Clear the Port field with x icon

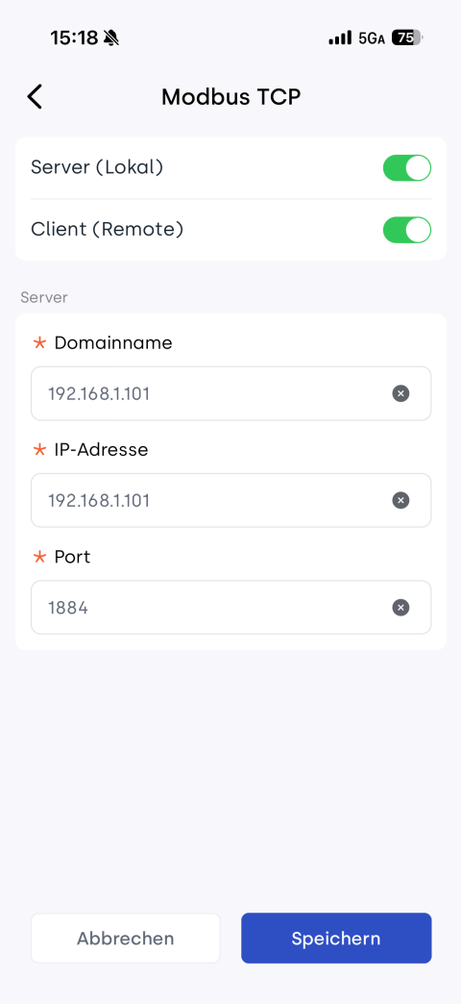pyautogui.click(x=400, y=607)
